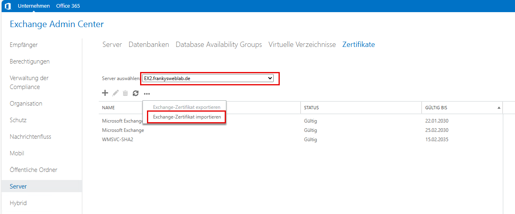
Task: Select Exchange-Zertifikat importieren menu entry
Action: click(187, 117)
